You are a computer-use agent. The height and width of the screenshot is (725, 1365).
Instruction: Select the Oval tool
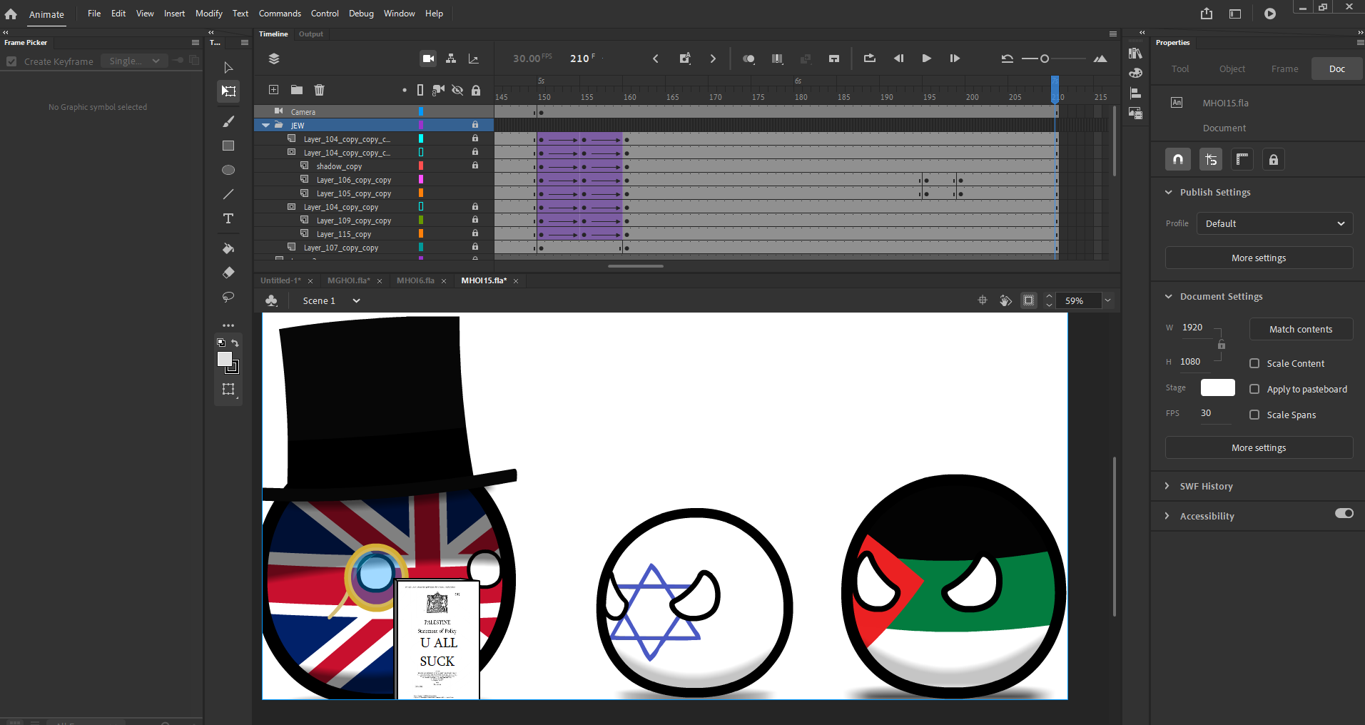(228, 170)
